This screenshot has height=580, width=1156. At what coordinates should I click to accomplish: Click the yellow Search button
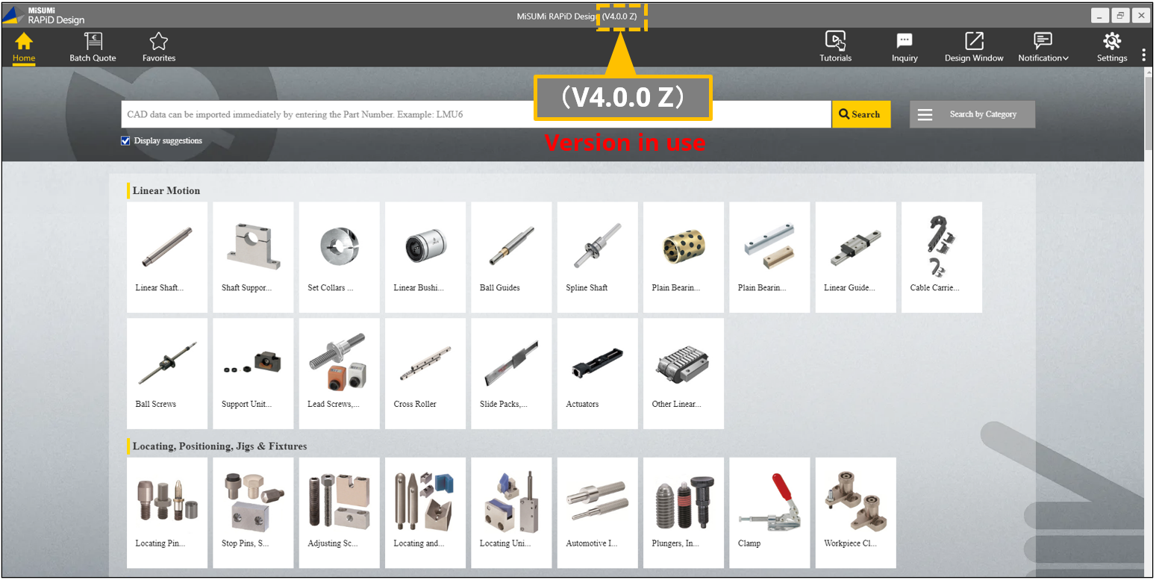(x=860, y=114)
